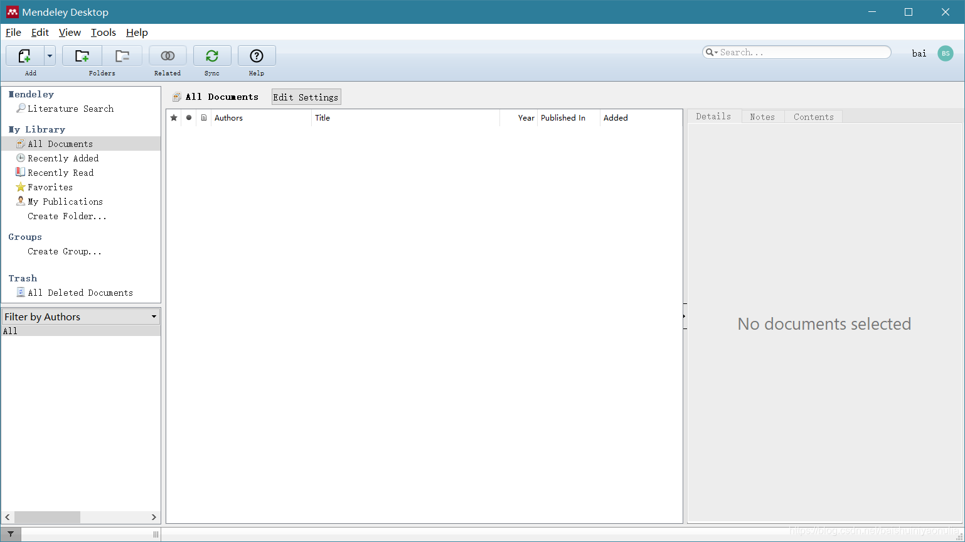Viewport: 965px width, 542px height.
Task: Click the BS user avatar icon
Action: 946,53
